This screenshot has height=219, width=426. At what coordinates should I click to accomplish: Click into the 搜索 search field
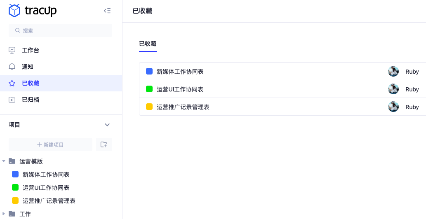60,30
